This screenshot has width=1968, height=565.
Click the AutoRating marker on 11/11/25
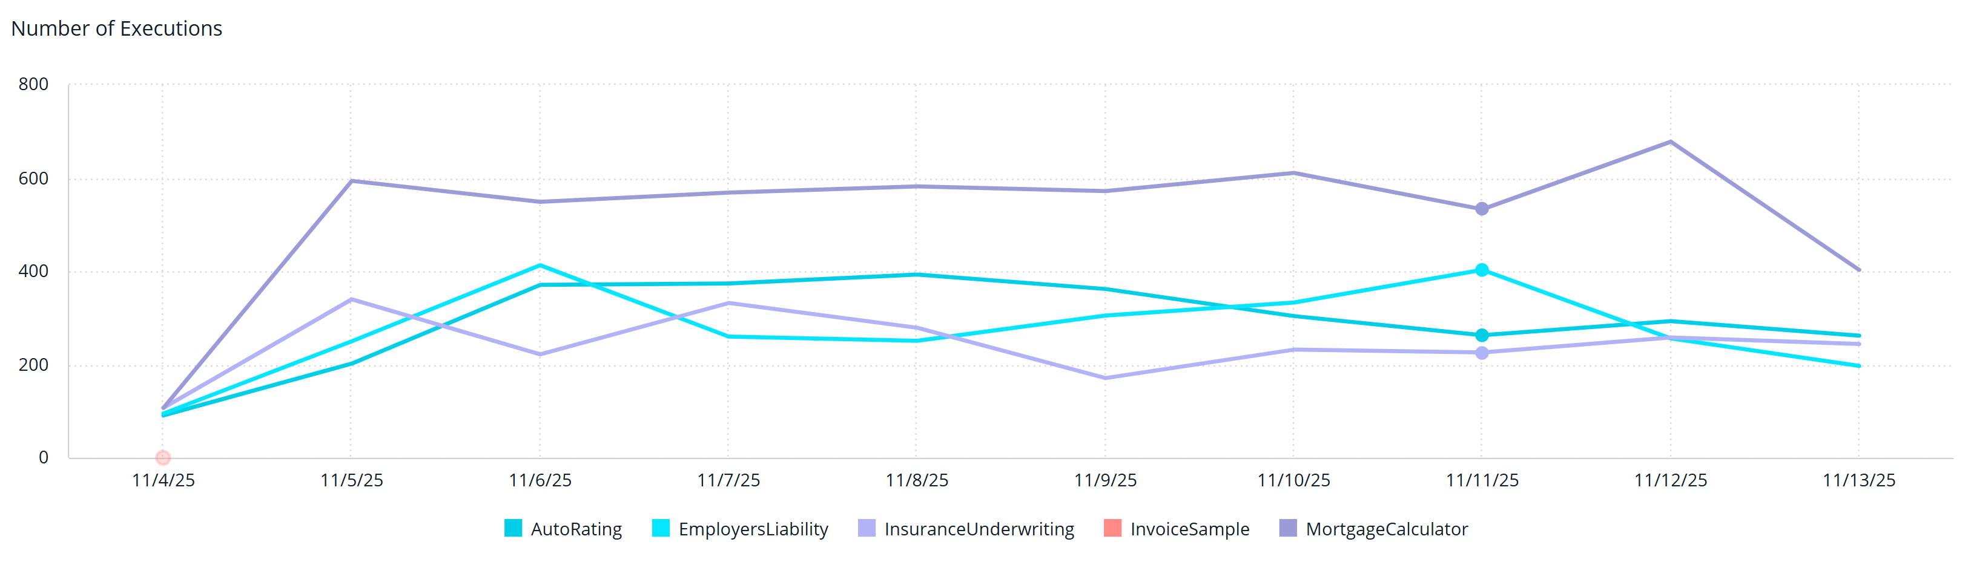pos(1481,335)
